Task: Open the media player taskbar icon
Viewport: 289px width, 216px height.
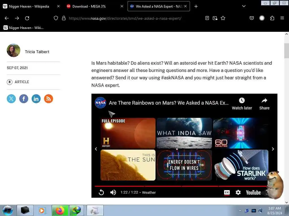Action: tap(42, 210)
